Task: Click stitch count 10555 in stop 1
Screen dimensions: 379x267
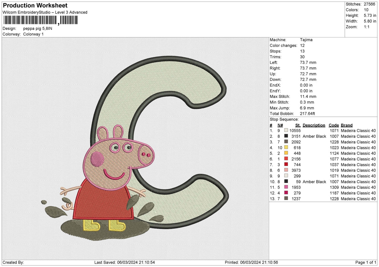Action: click(295, 131)
